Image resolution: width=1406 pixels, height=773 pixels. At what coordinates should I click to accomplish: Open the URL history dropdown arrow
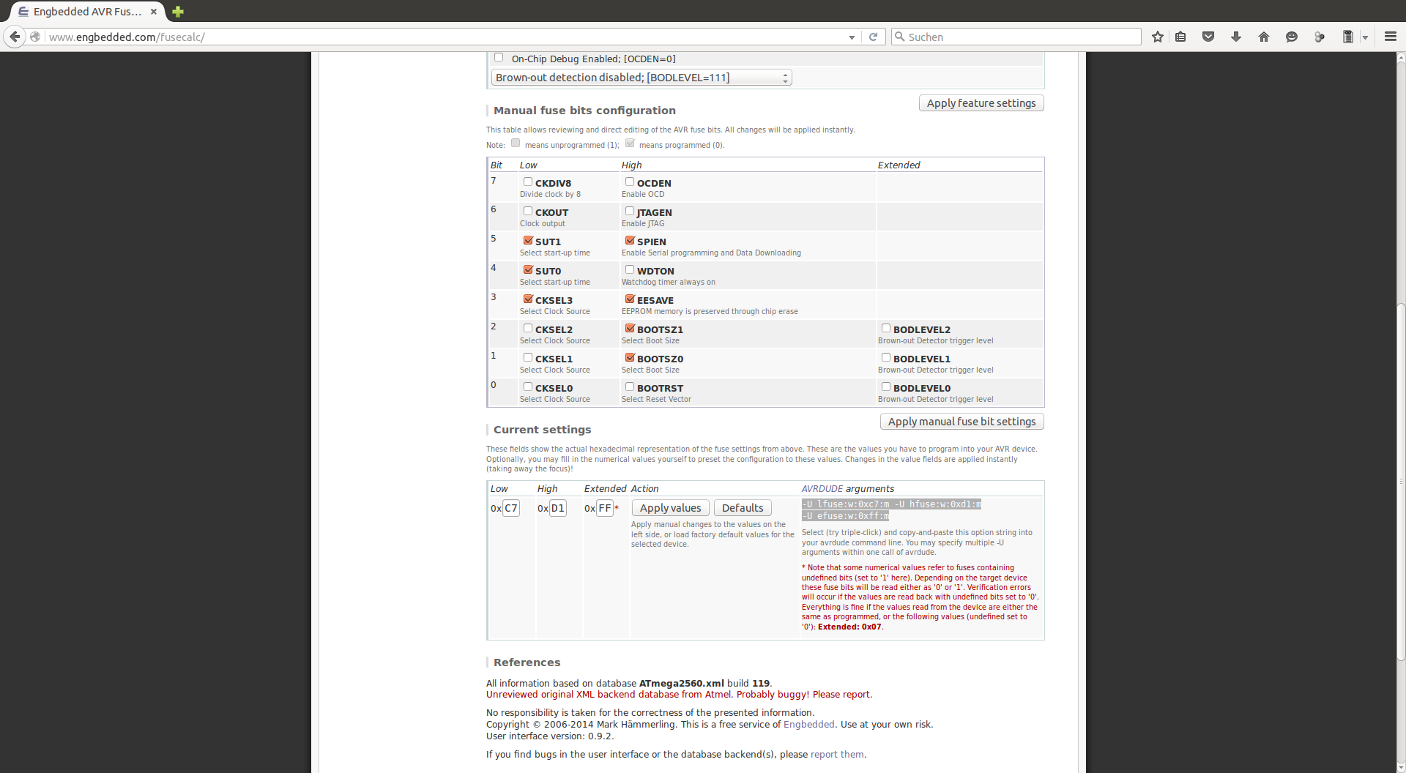click(852, 37)
